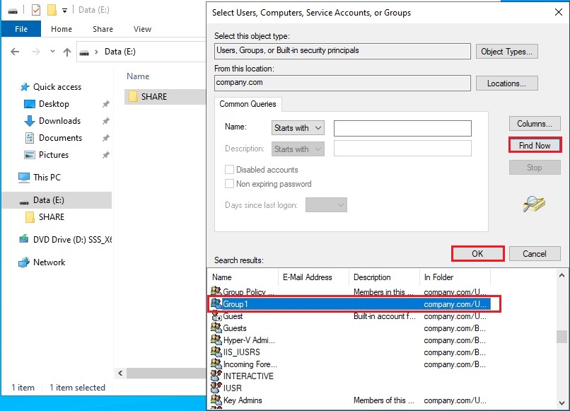The width and height of the screenshot is (570, 411).
Task: Click the Guest user icon in results
Action: click(216, 316)
